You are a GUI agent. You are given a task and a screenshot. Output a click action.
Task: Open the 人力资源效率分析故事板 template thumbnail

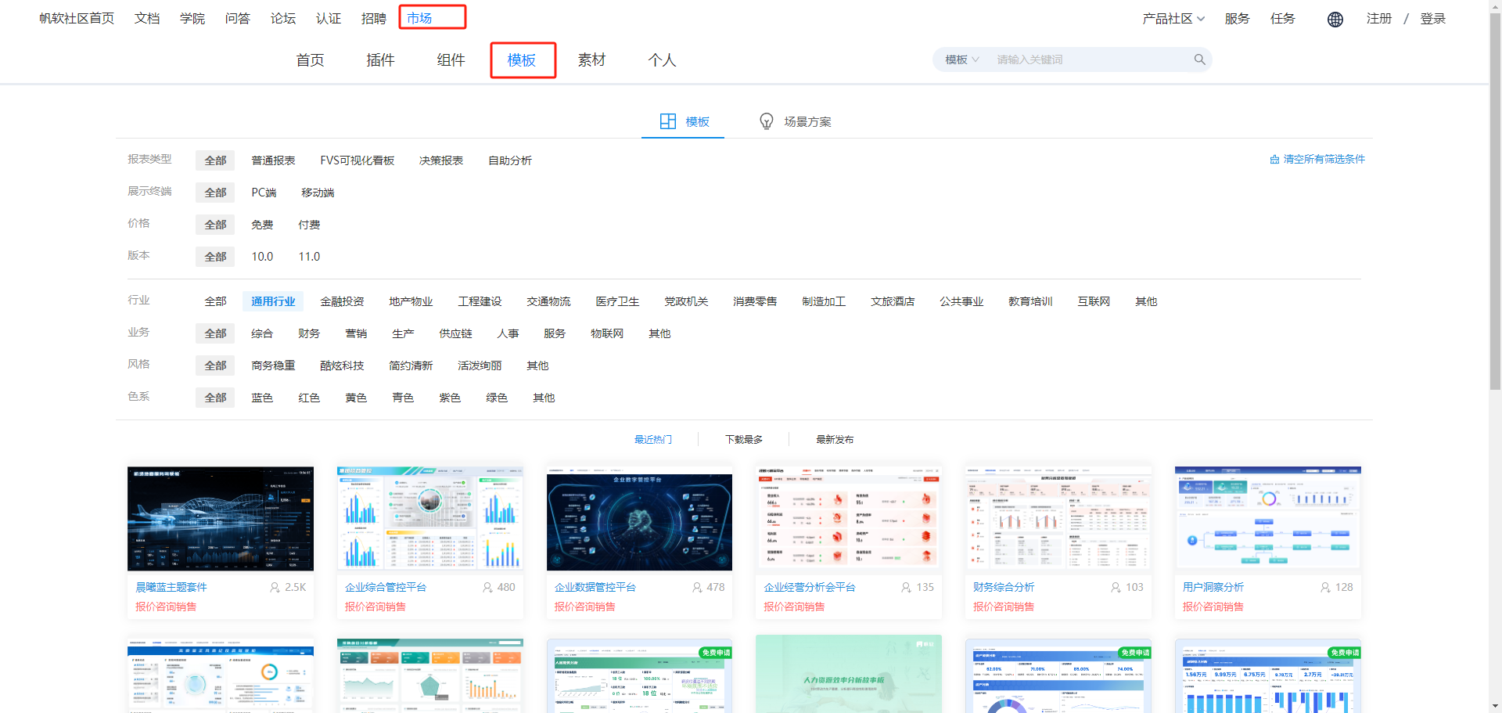[x=849, y=674]
